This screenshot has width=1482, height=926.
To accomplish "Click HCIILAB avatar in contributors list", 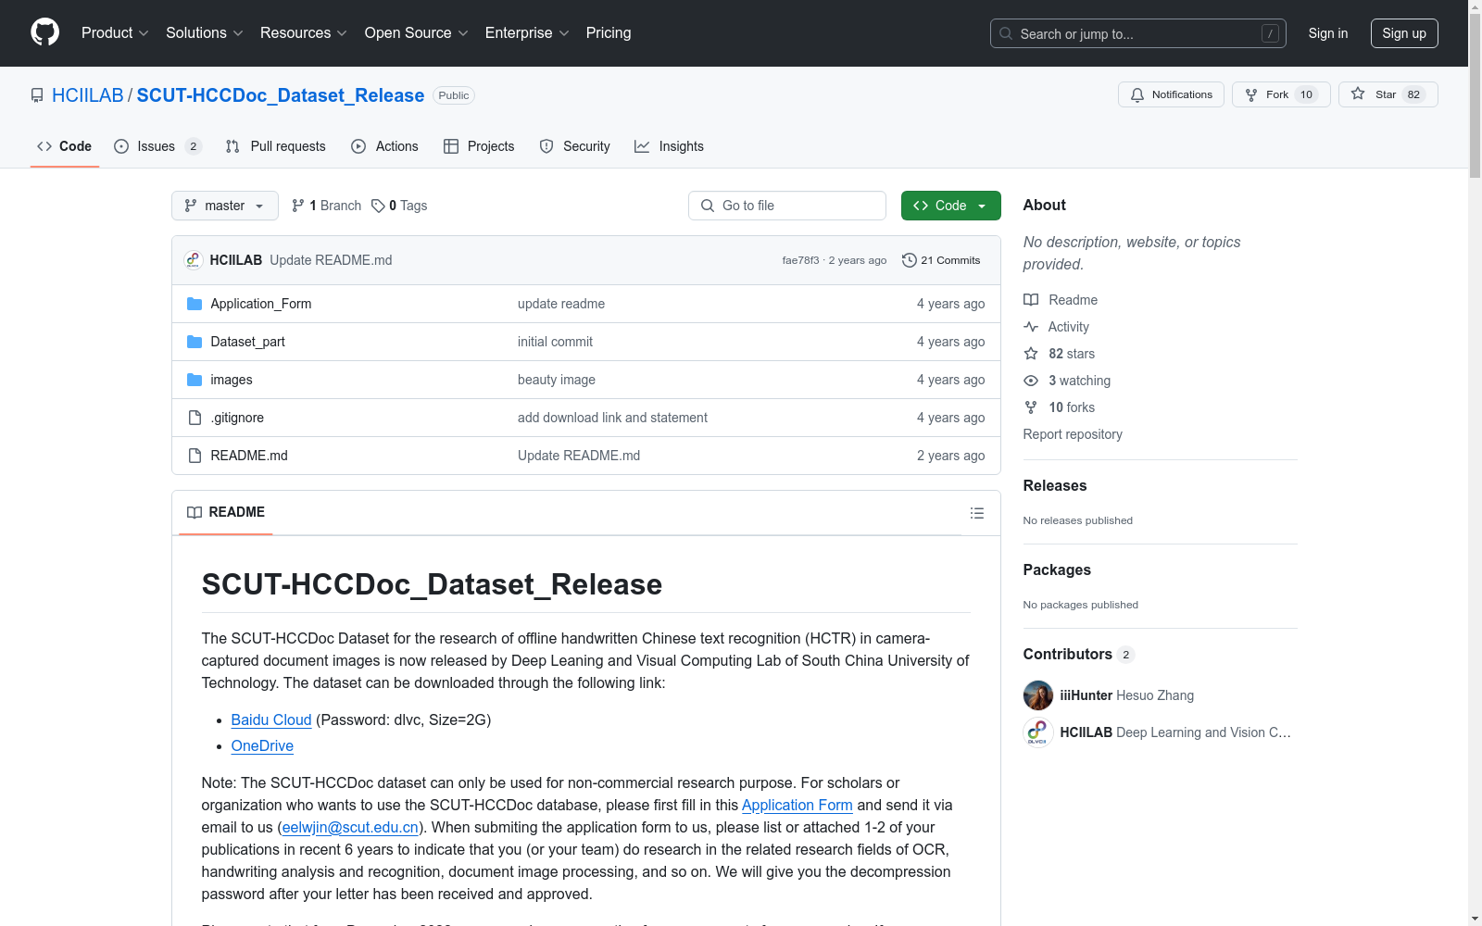I will pyautogui.click(x=1037, y=732).
